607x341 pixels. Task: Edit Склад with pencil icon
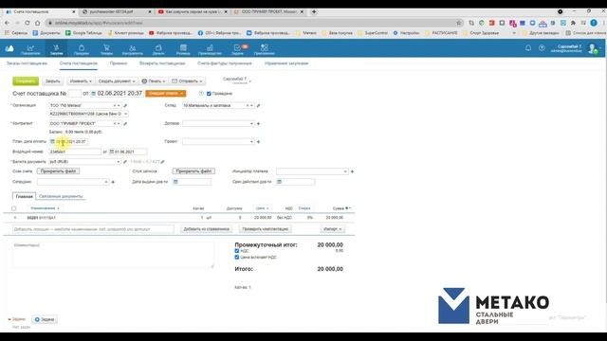tap(259, 105)
